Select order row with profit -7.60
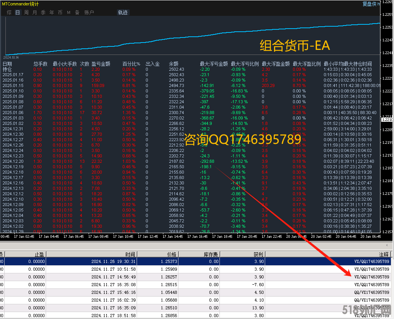The width and height of the screenshot is (394, 319). click(195, 285)
